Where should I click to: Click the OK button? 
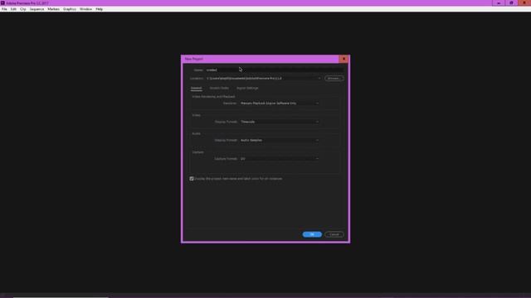(312, 234)
